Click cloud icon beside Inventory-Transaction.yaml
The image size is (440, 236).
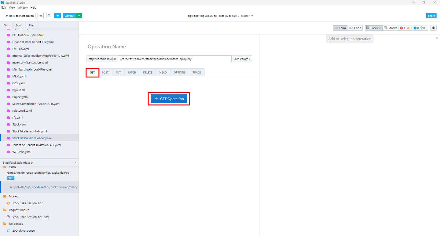tap(9, 63)
